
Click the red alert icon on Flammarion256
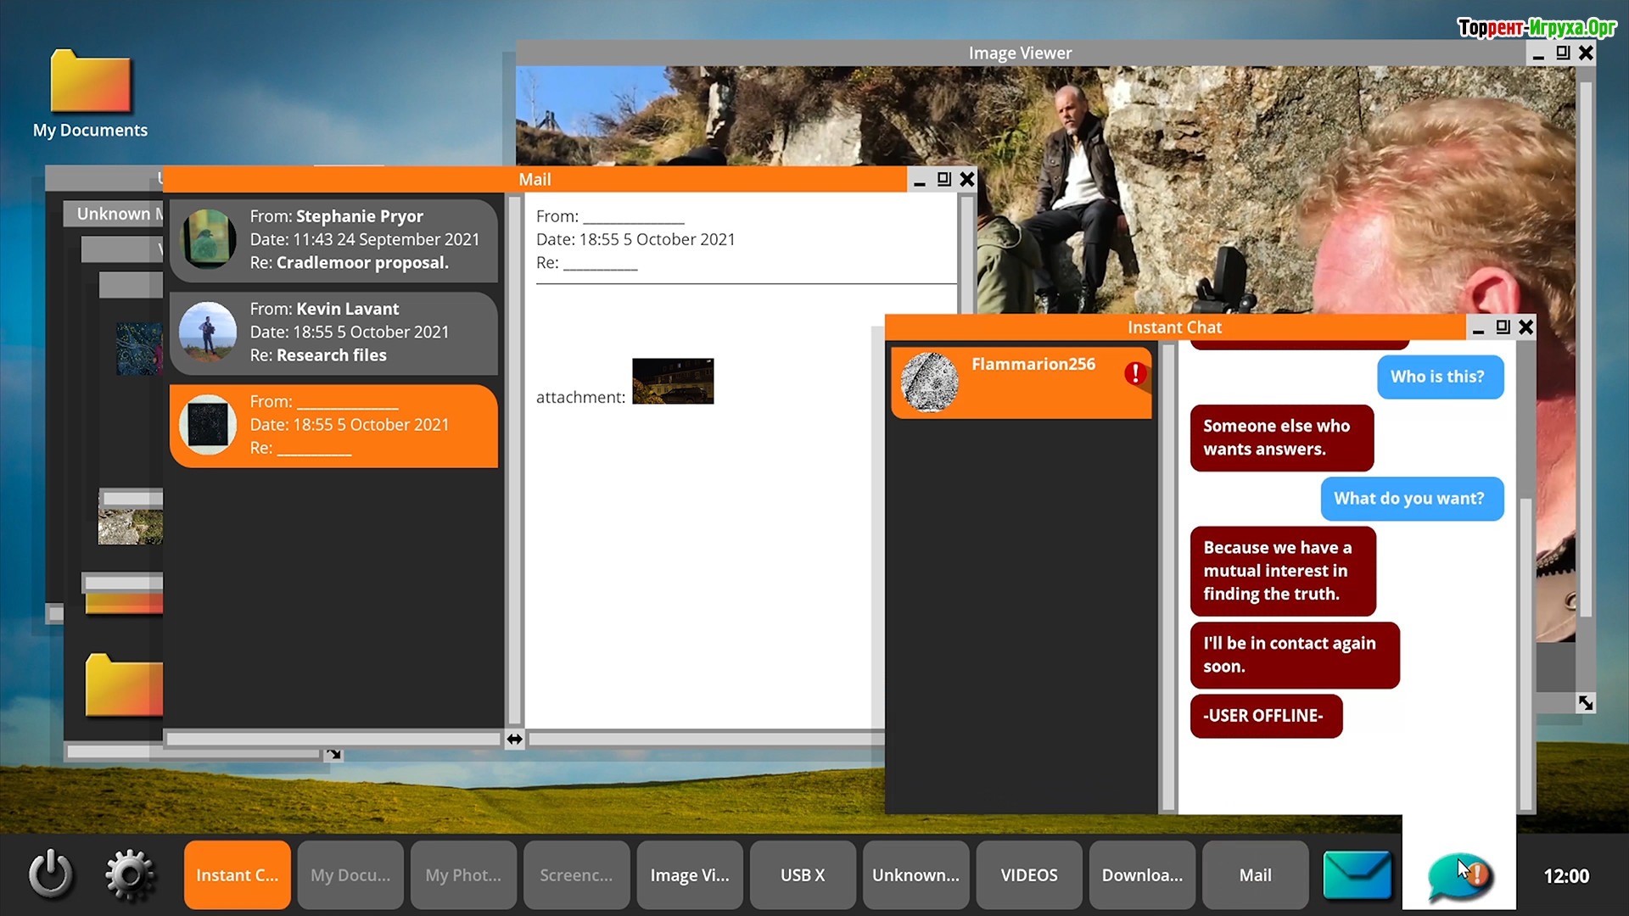point(1135,373)
